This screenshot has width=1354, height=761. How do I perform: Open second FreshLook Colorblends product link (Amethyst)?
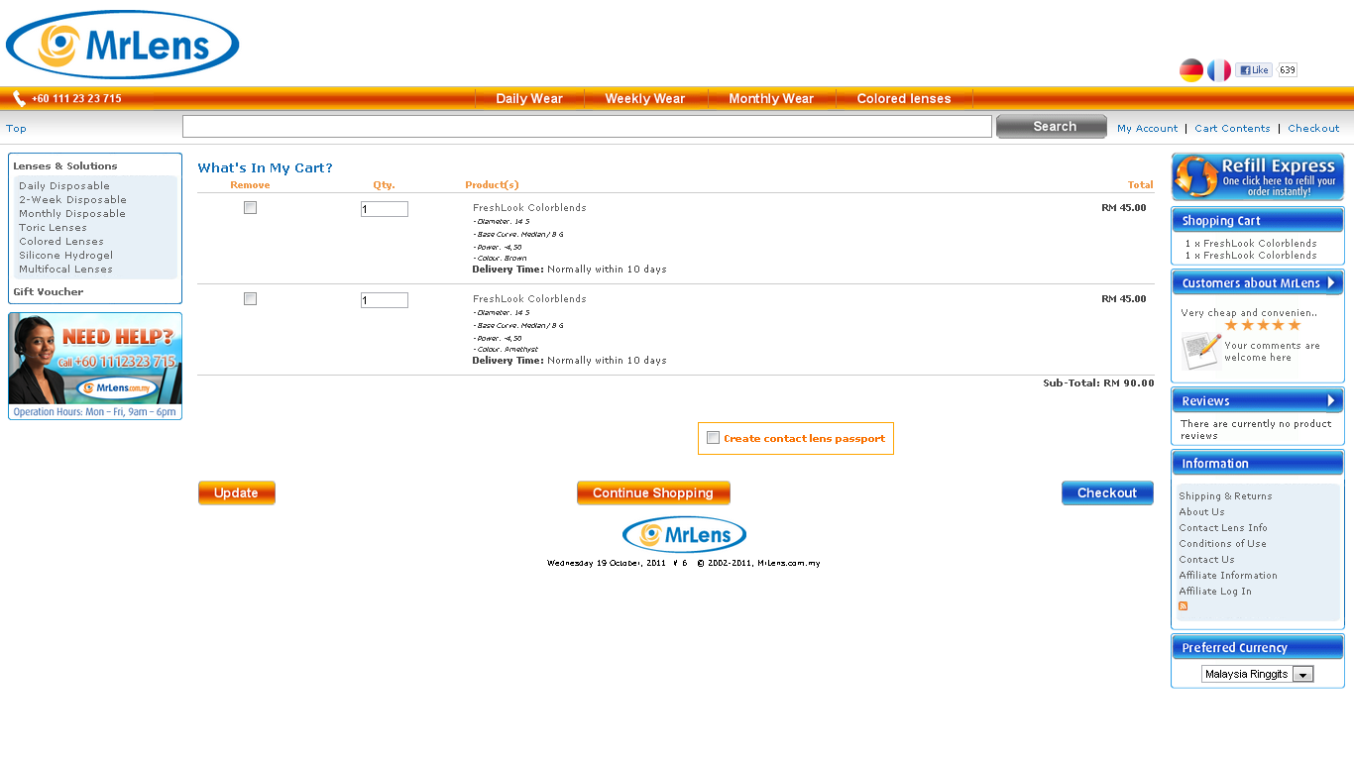pos(529,298)
